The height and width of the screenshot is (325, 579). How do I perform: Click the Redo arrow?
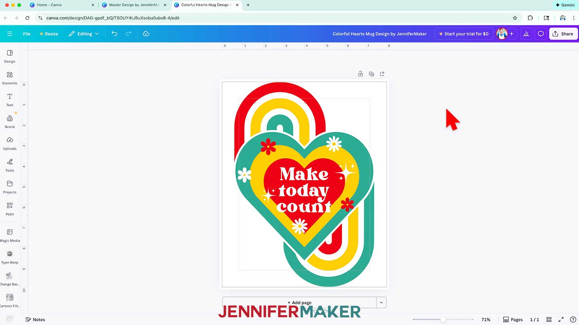(x=129, y=34)
